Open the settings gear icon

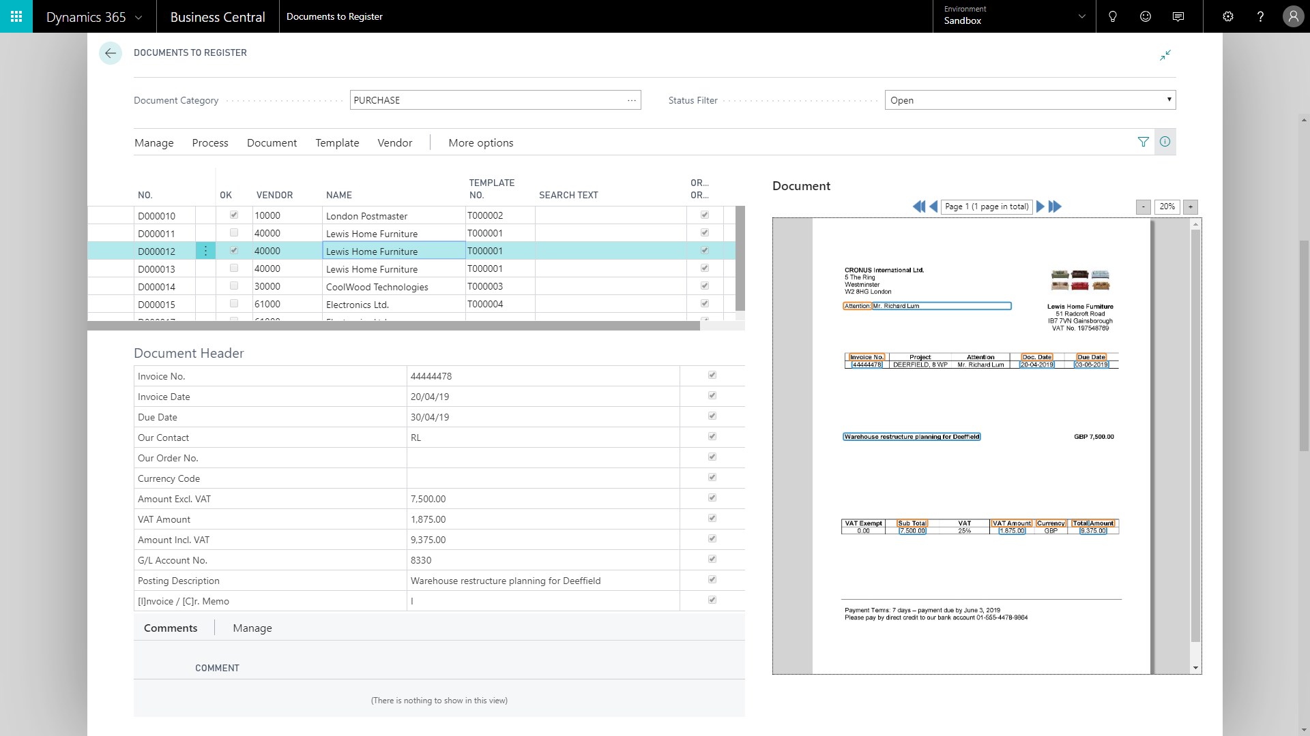[x=1228, y=16]
